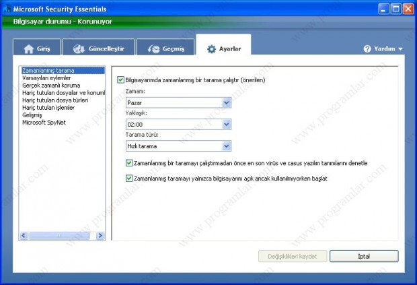Select Hariç tutulan işlemler
This screenshot has height=285, width=417.
[63, 108]
